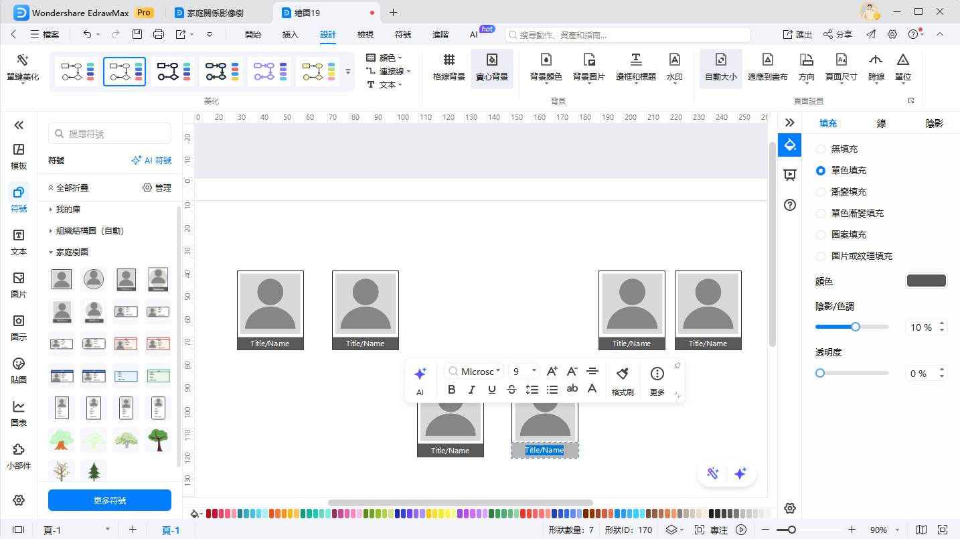Open the font name dropdown in floating toolbar
This screenshot has width=960, height=539.
475,371
